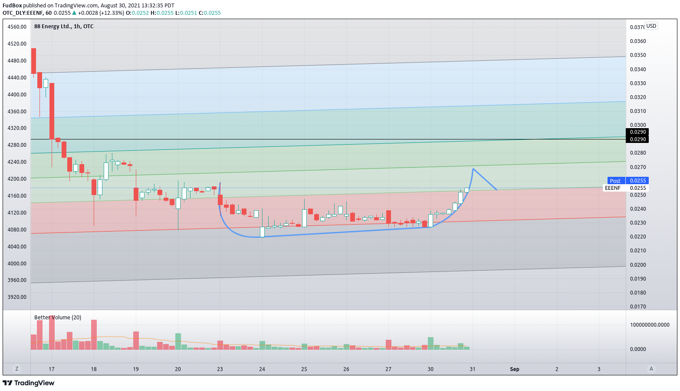Click the 'EEENF' symbol price label

point(613,188)
